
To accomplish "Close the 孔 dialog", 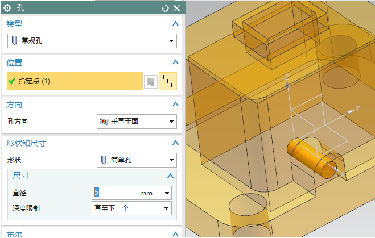I will coord(177,9).
